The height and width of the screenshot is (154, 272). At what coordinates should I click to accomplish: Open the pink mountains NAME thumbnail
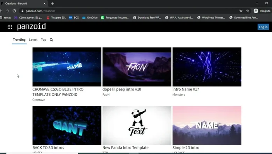pyautogui.click(x=207, y=125)
